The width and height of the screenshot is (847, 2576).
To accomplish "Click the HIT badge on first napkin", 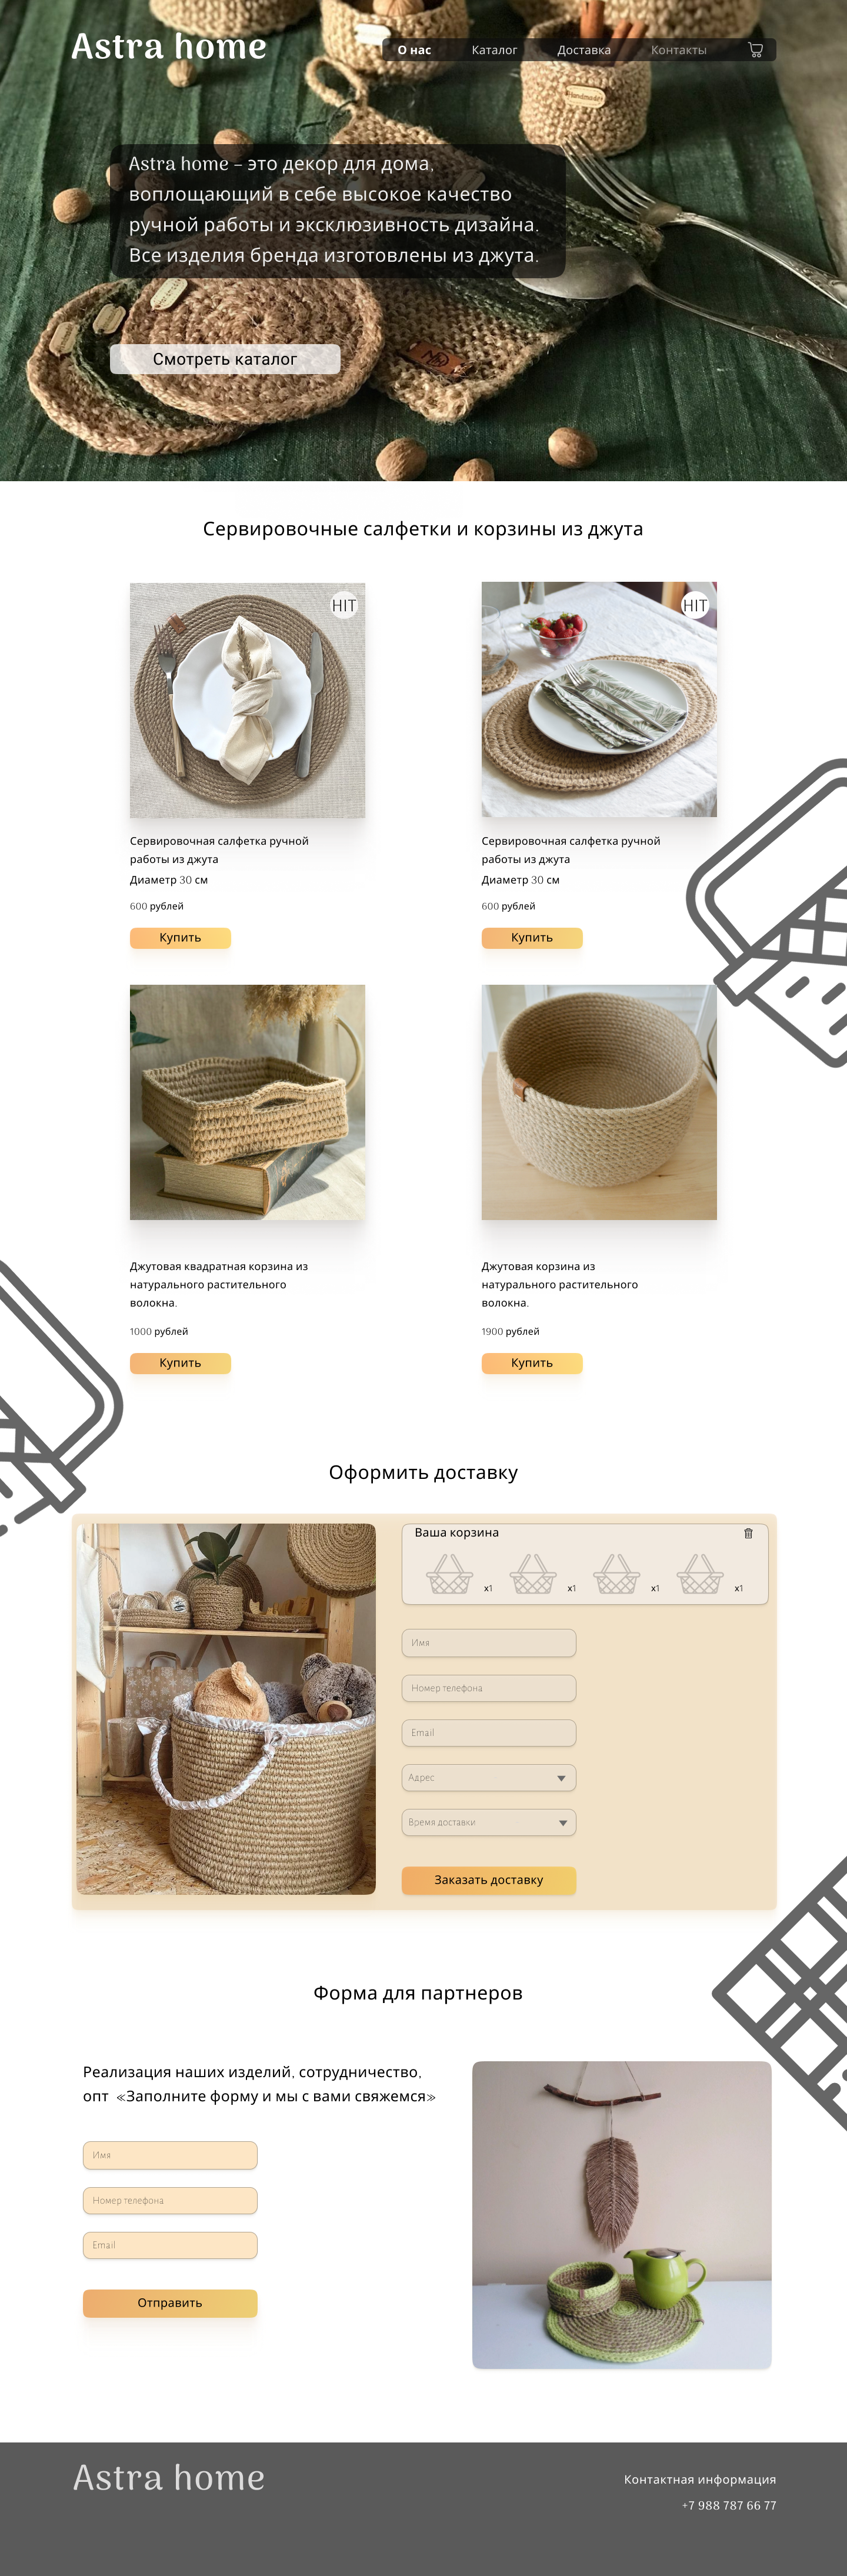I will click(x=344, y=605).
